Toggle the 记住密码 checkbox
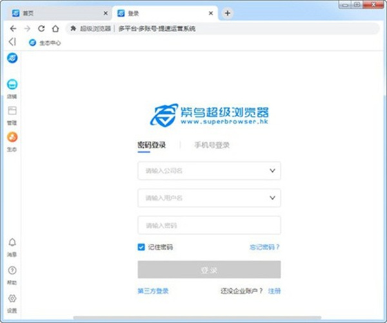The image size is (387, 323). click(x=141, y=247)
